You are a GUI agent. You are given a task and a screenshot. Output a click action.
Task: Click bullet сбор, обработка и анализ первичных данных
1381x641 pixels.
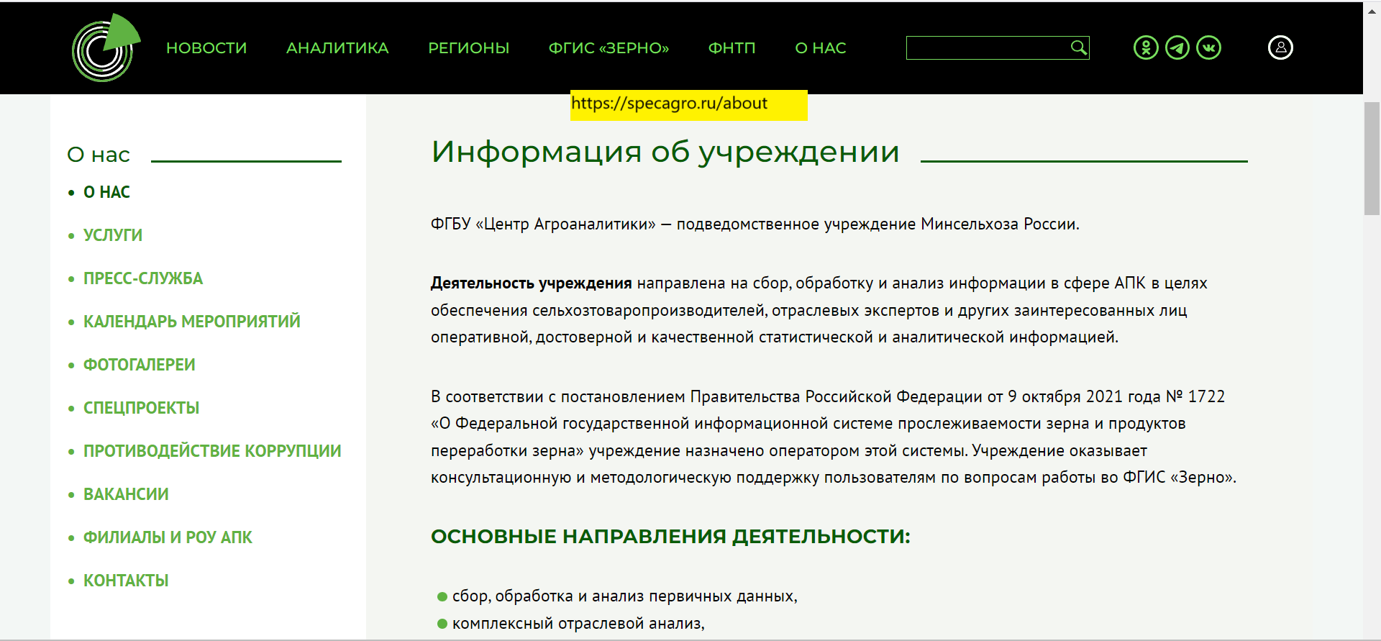[624, 596]
